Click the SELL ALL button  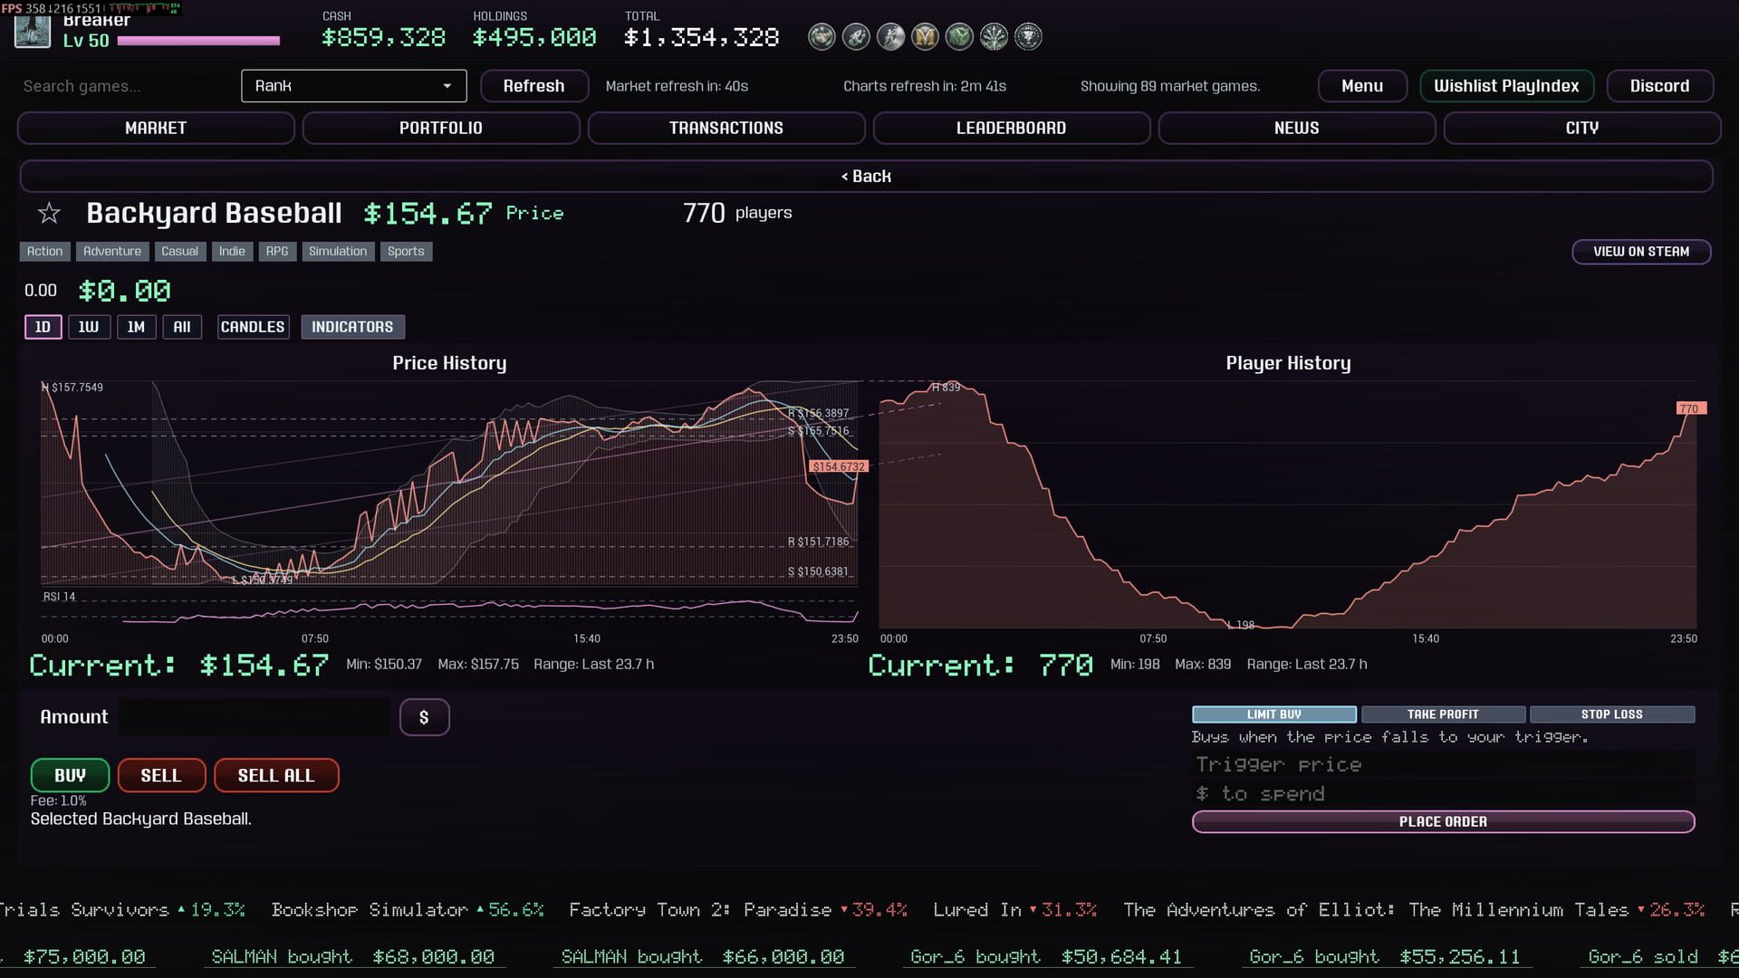pyautogui.click(x=276, y=775)
